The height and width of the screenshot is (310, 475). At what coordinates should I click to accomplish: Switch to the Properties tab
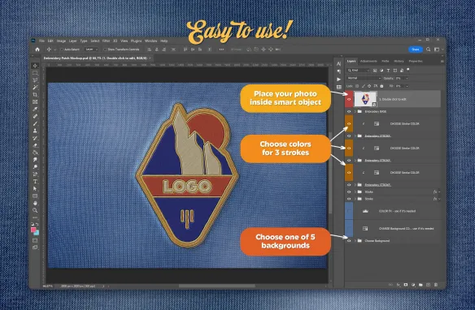point(416,62)
